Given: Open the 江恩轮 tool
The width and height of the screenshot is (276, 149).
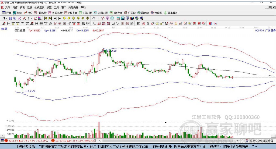Looking at the screenshot, I should (130, 13).
